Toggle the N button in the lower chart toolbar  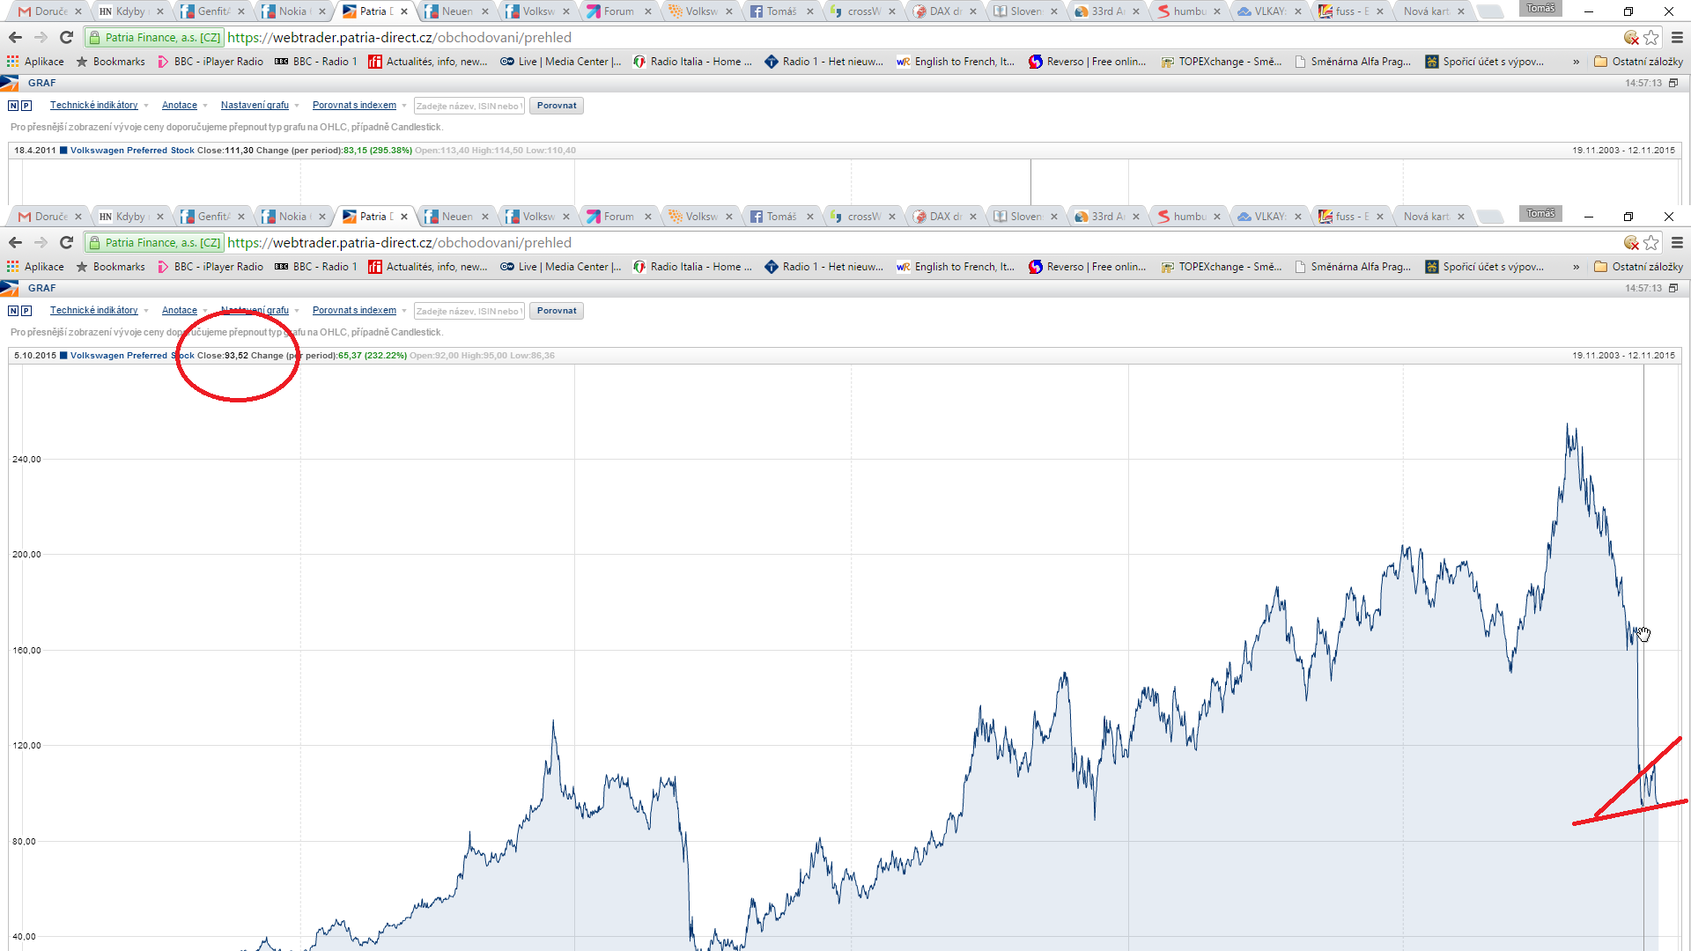13,311
